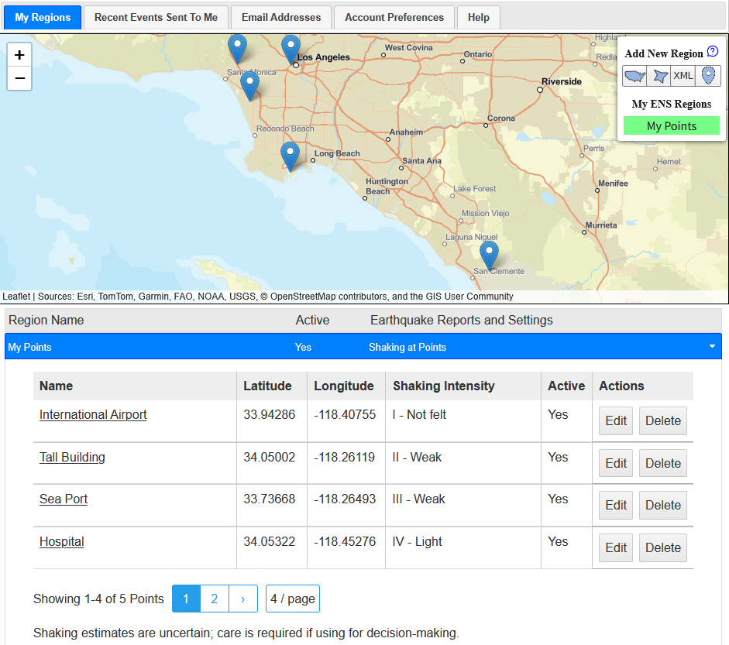The height and width of the screenshot is (645, 729).
Task: Click the next page arrow
Action: point(242,599)
